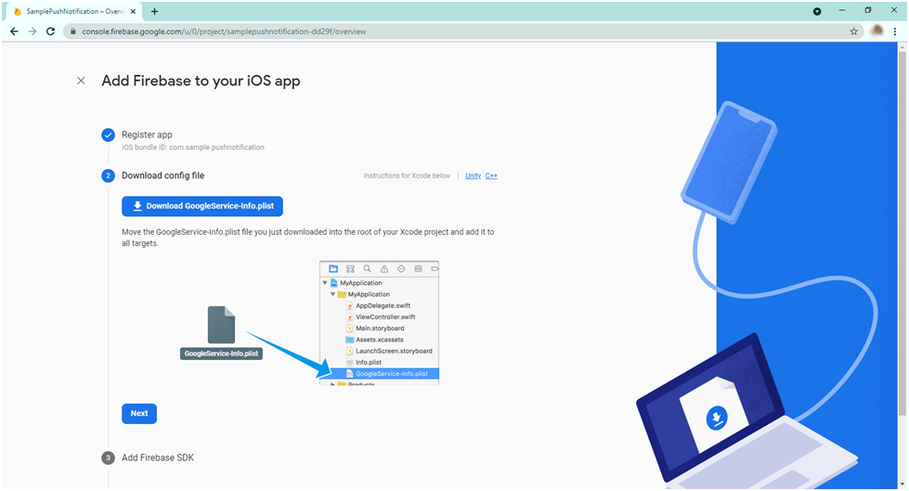The height and width of the screenshot is (491, 909).
Task: Close the SamplePushNotification tab
Action: coord(133,11)
